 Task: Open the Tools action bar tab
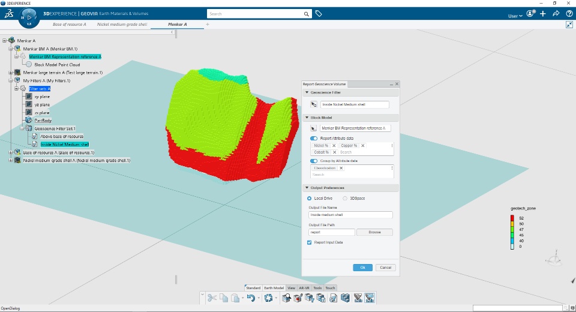pos(317,288)
